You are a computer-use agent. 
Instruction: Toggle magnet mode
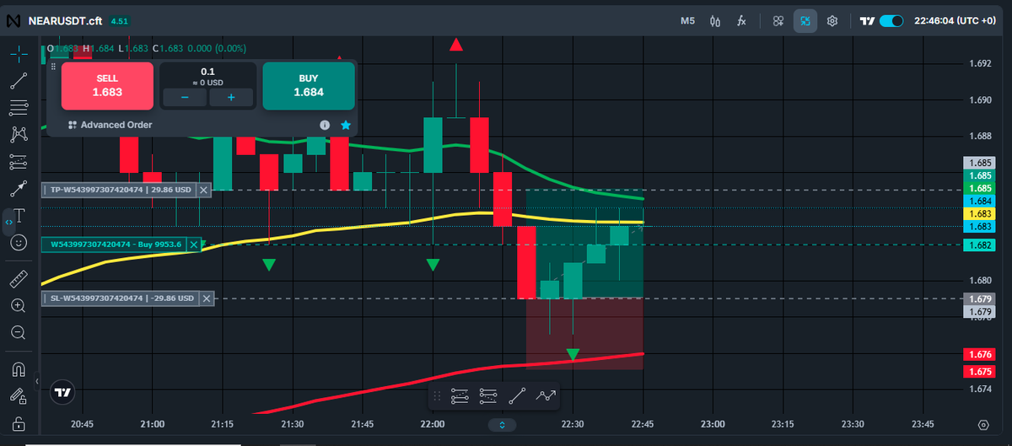tap(18, 369)
